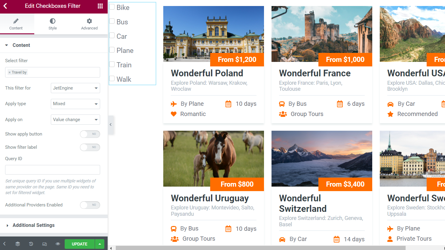Open Responsive mode icon
The image size is (445, 250).
44,244
